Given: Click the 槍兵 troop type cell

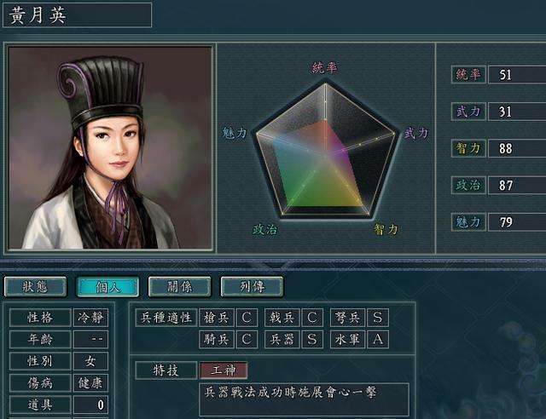Looking at the screenshot, I should tap(216, 318).
